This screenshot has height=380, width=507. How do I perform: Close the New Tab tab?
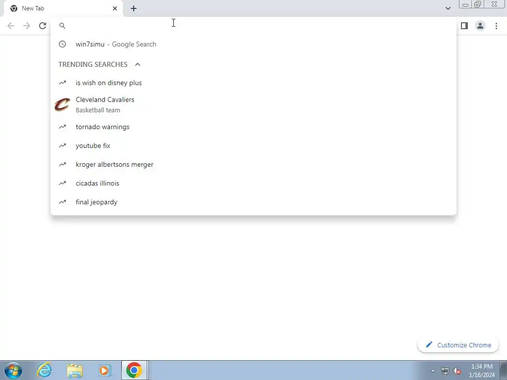point(115,8)
